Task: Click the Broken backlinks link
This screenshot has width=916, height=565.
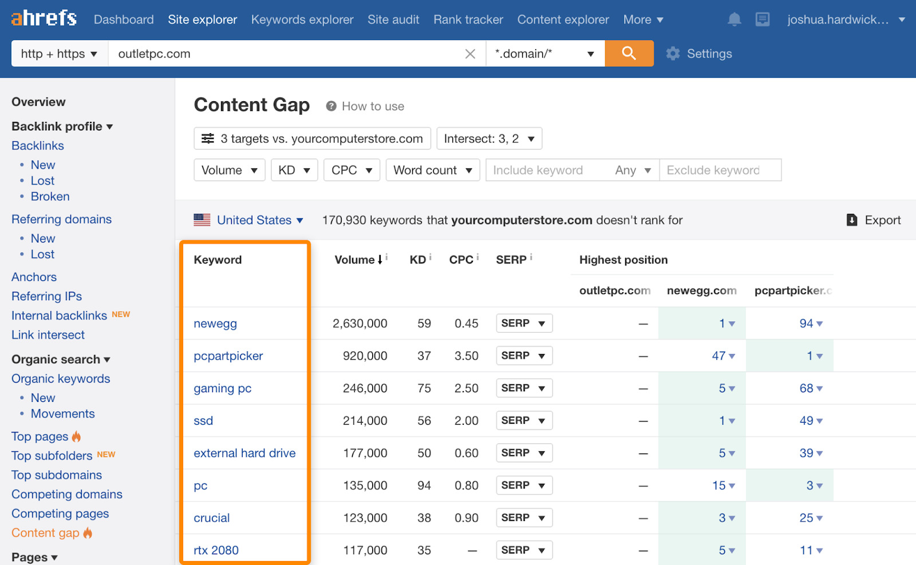Action: click(x=50, y=196)
